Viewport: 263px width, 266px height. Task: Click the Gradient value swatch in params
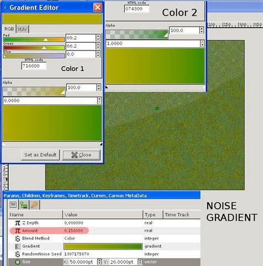(103, 246)
